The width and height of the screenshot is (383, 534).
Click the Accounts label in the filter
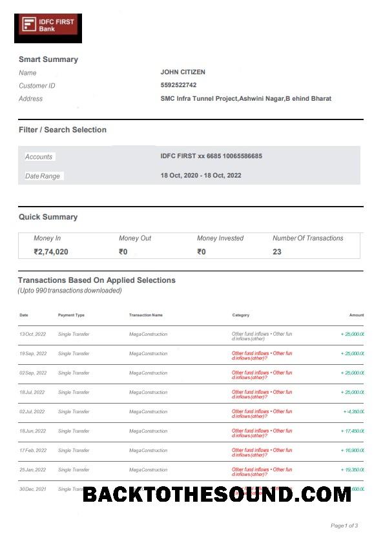[x=39, y=157]
